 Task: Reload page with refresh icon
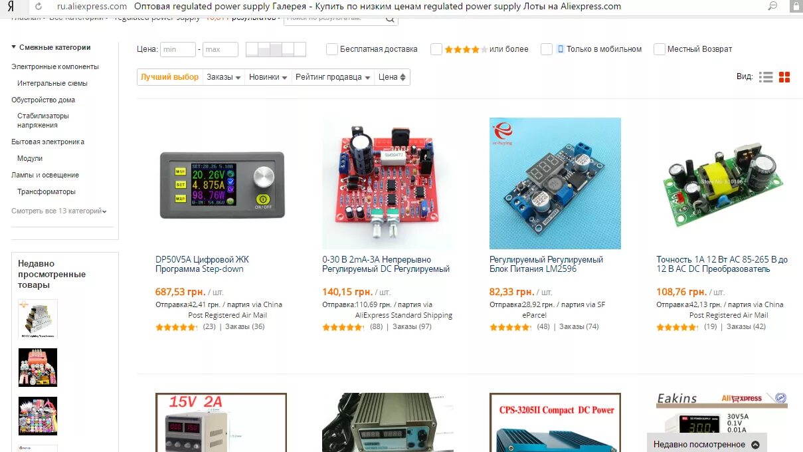(x=38, y=6)
